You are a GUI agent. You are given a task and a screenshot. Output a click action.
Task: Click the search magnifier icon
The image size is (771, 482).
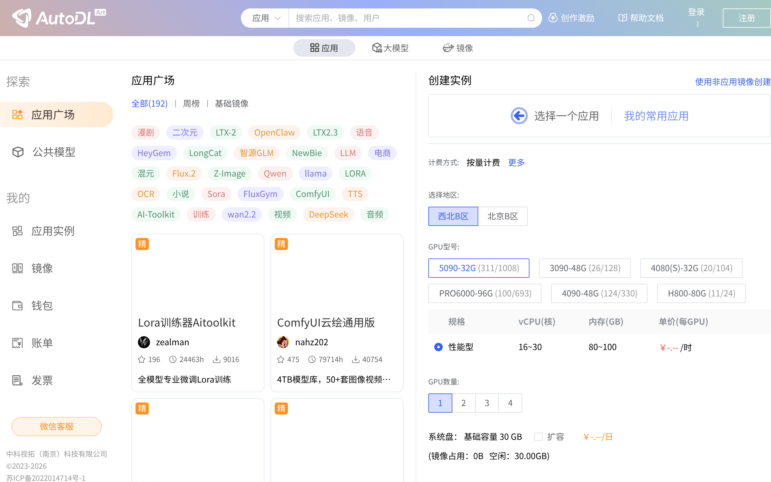pos(531,18)
